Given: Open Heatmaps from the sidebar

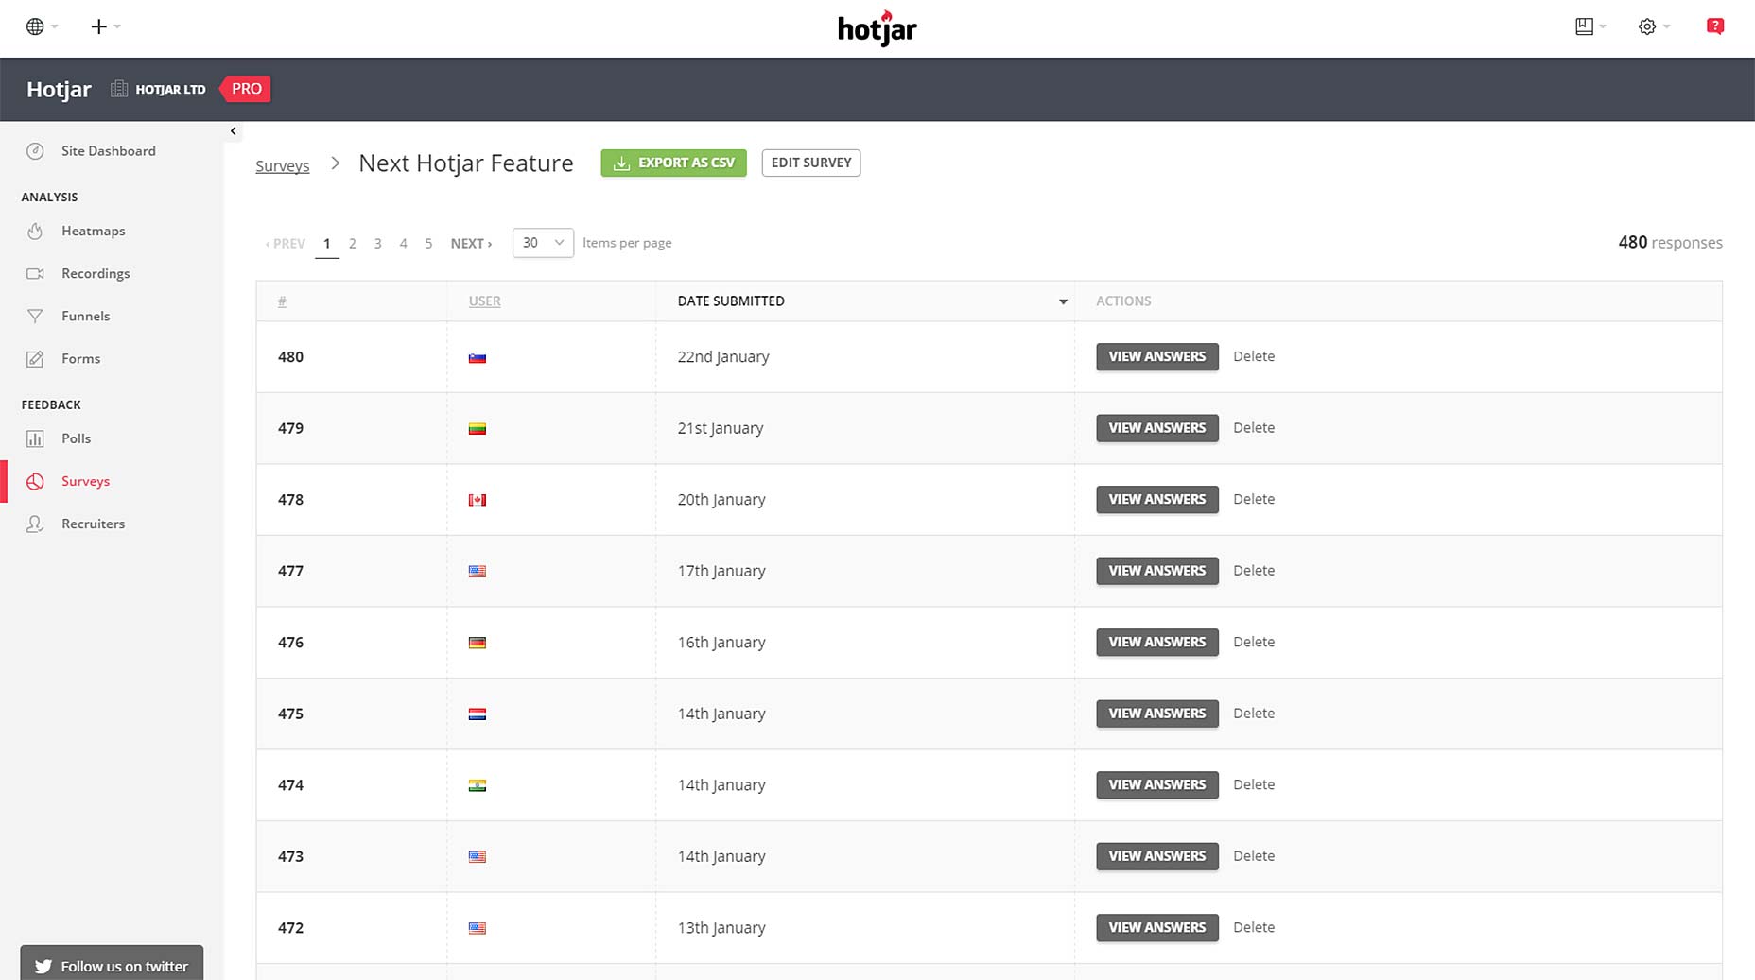Looking at the screenshot, I should click(x=93, y=231).
